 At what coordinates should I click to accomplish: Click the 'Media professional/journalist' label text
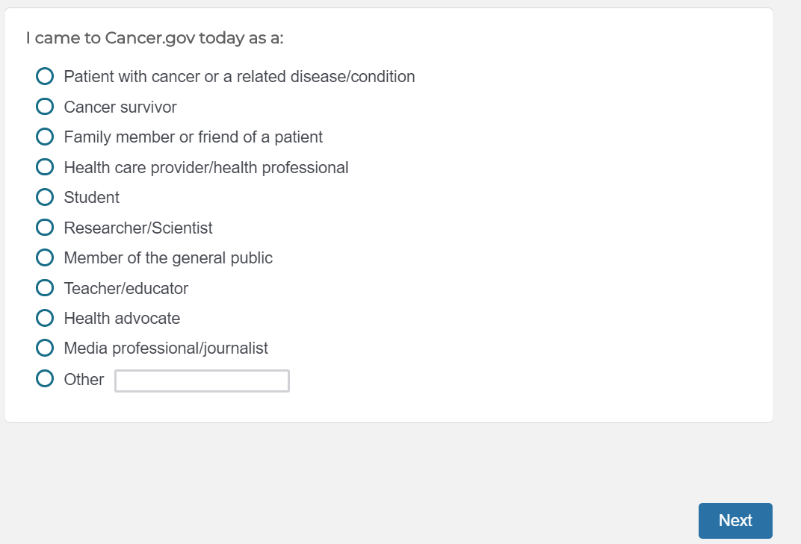point(166,348)
